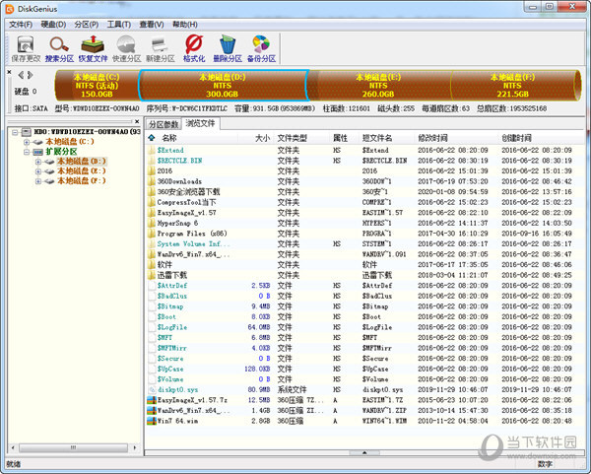The height and width of the screenshot is (474, 591).
Task: Expand the 本地磁盘(C:) tree node
Action: (27, 142)
